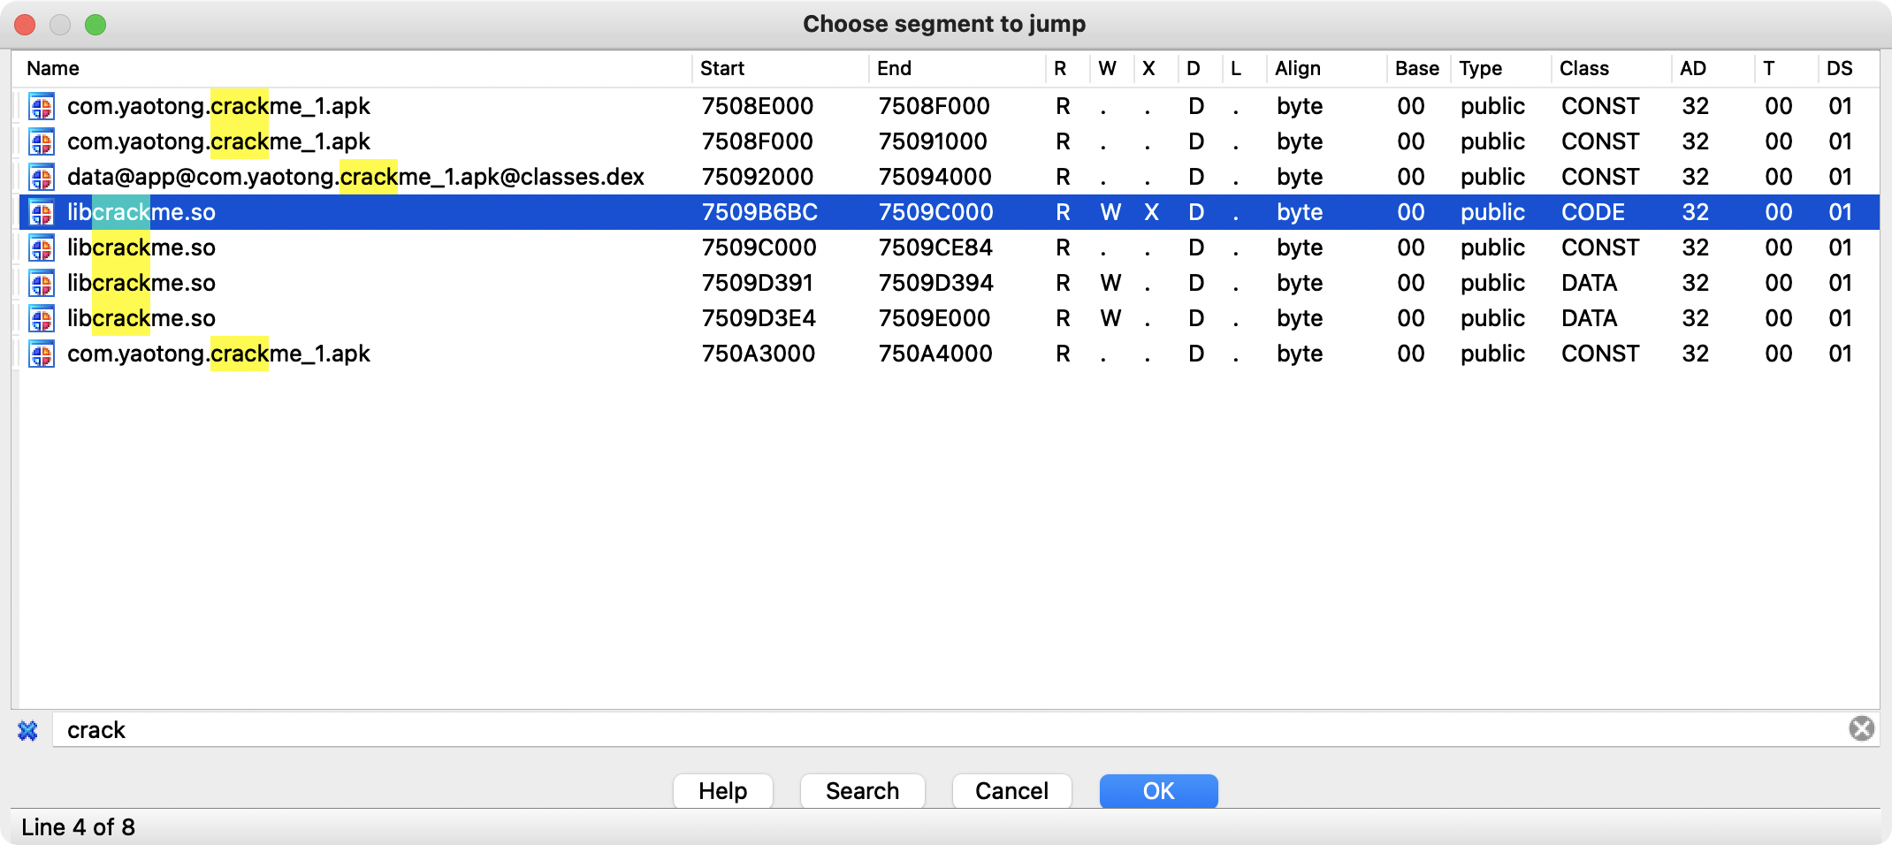Click icon of libcrackme.so segment at 7509D3E4
The height and width of the screenshot is (845, 1892).
[x=42, y=319]
